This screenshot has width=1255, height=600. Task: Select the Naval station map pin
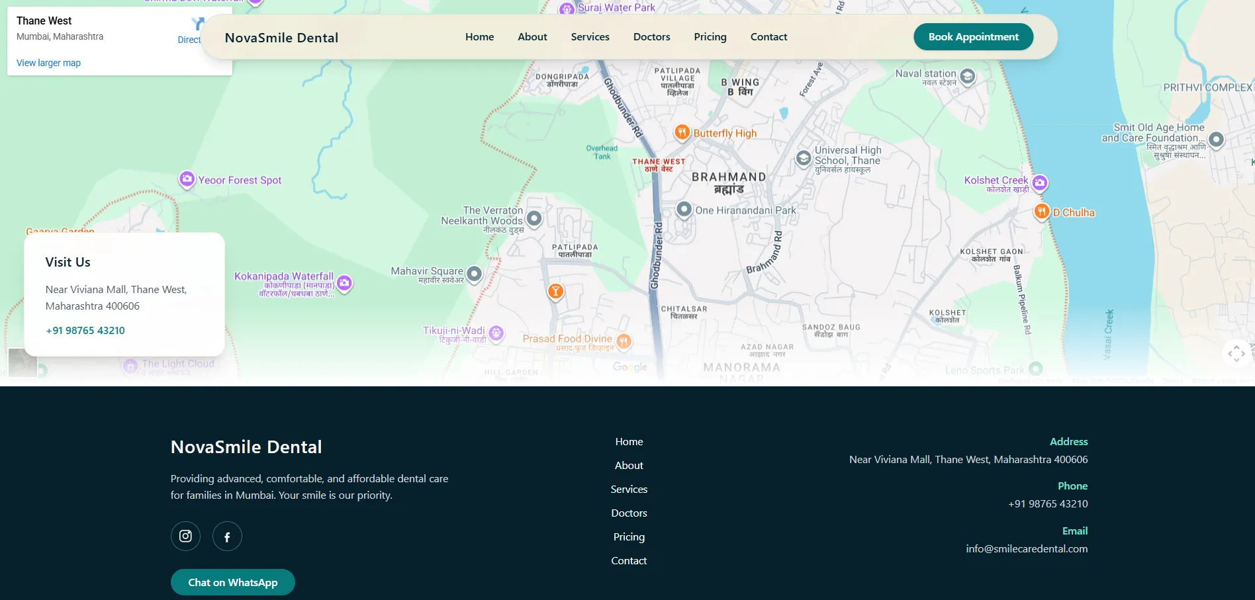pos(967,77)
